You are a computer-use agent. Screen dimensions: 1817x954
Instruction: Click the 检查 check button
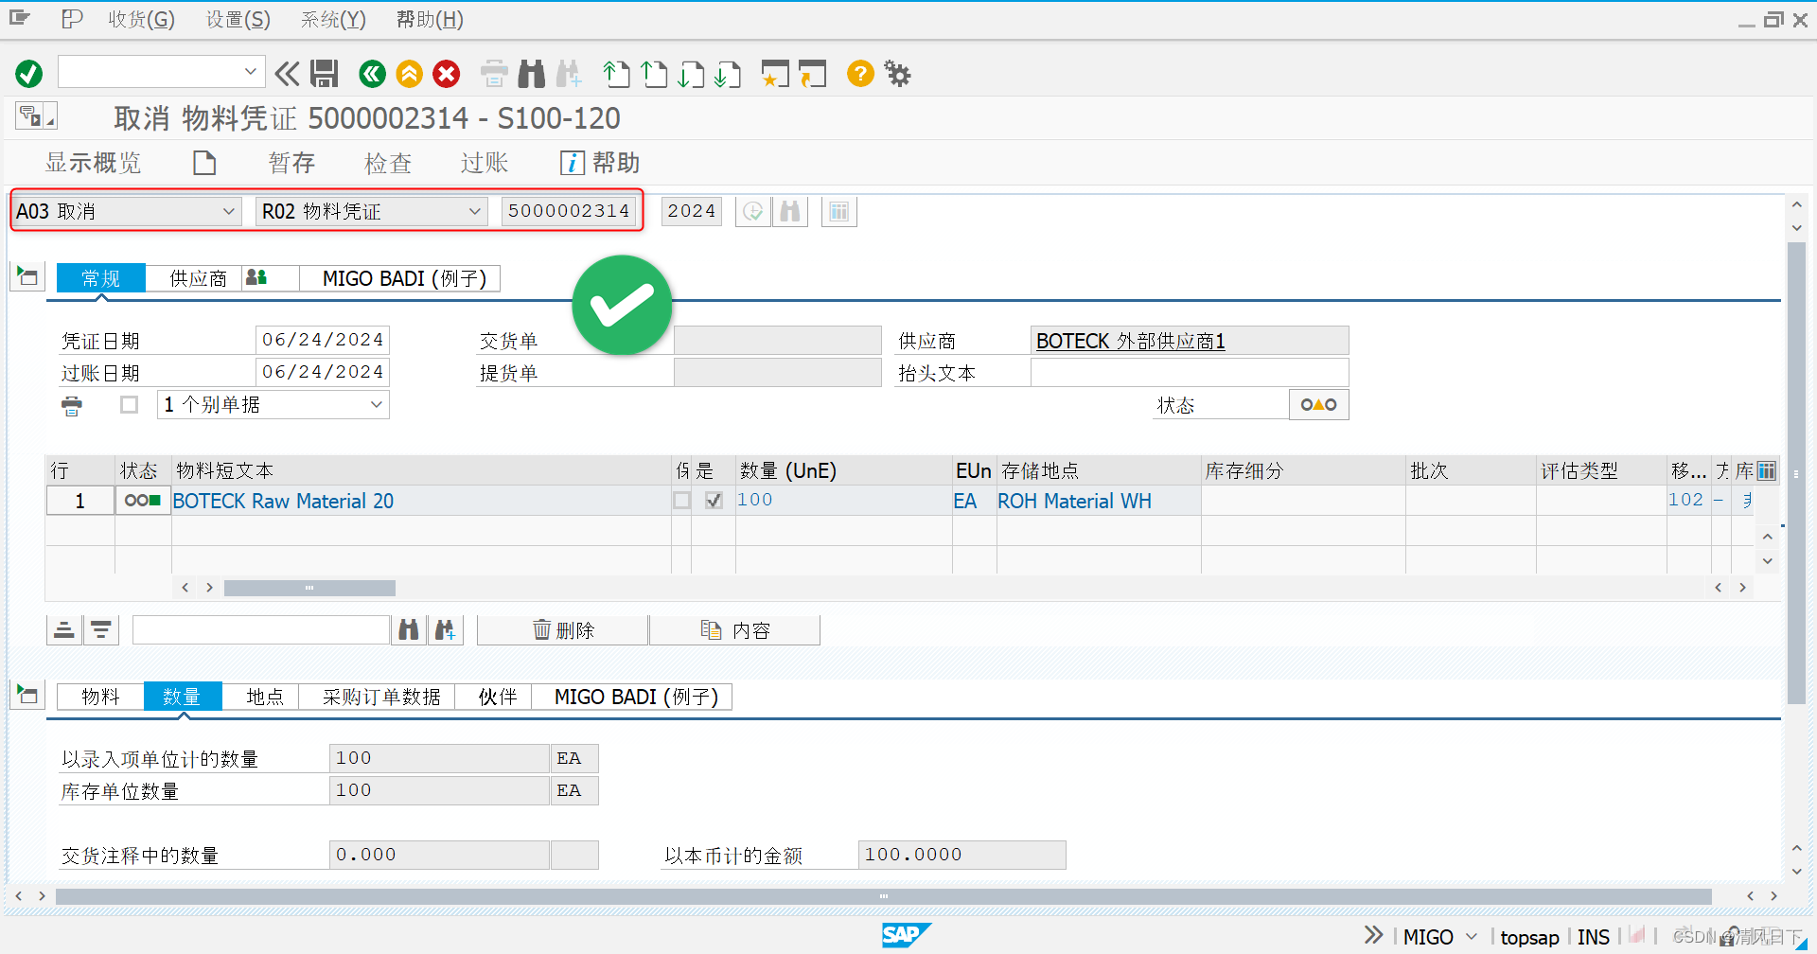pos(388,163)
